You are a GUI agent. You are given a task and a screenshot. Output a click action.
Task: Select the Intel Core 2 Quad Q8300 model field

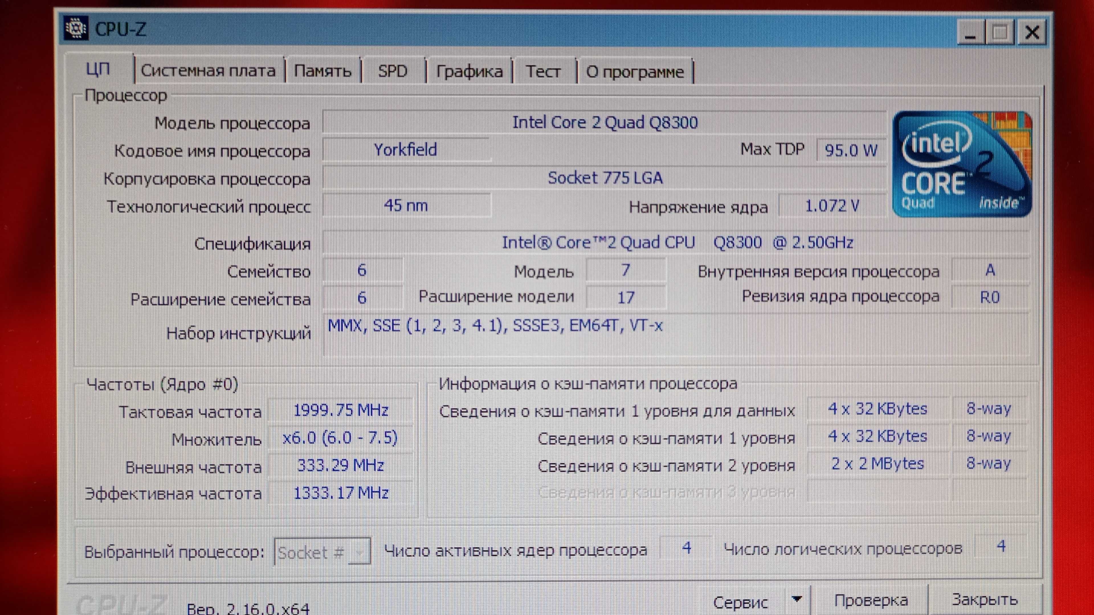point(604,123)
